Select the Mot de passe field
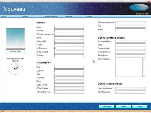 coord(130,92)
